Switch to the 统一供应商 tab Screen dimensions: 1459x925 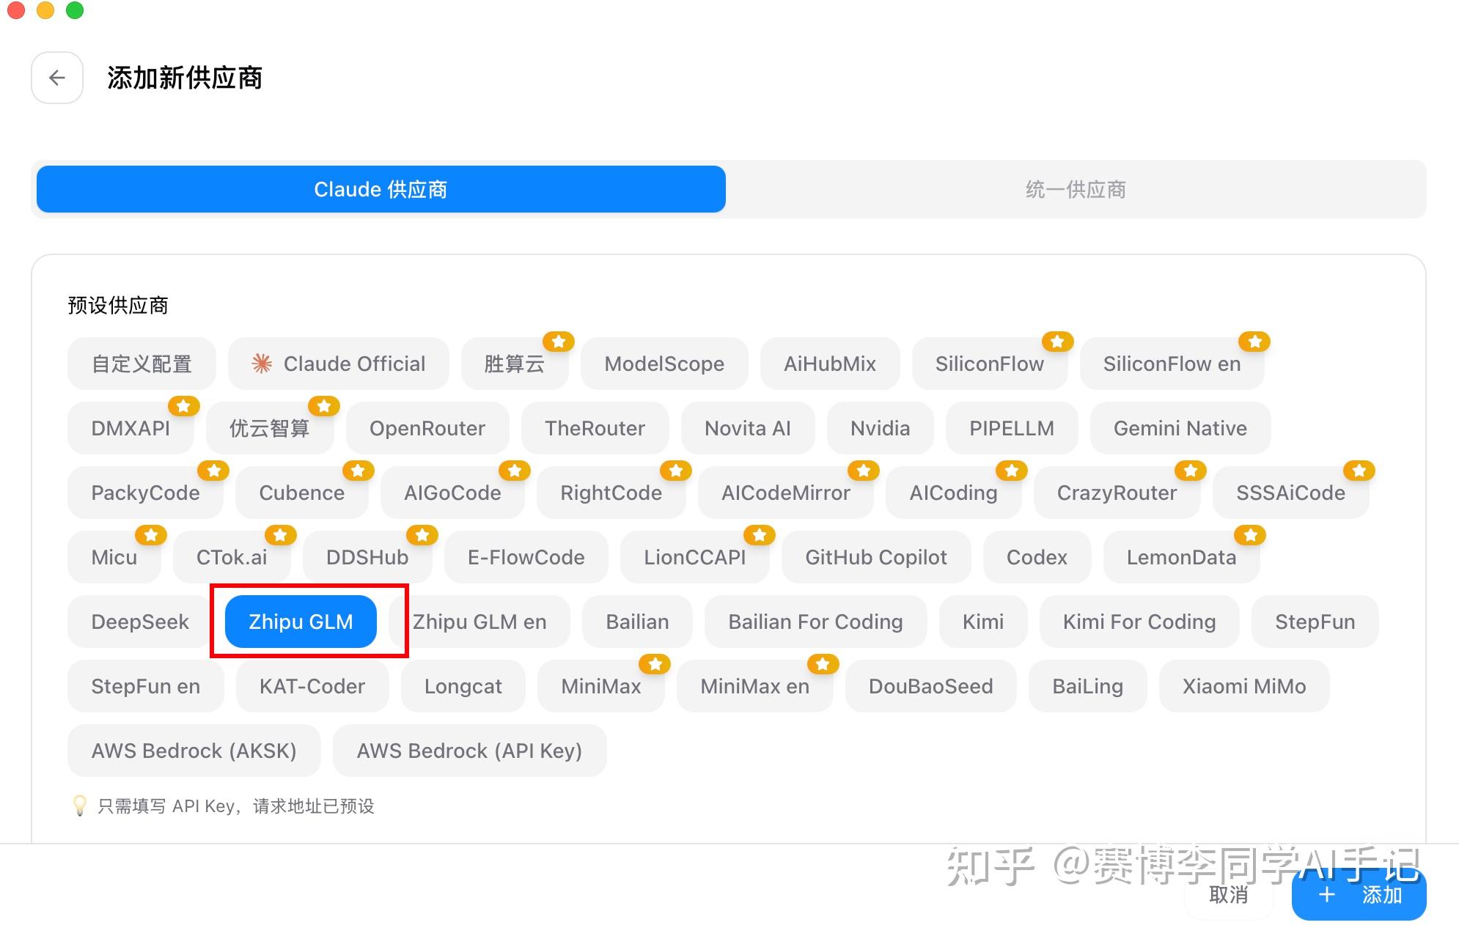[x=1076, y=189]
